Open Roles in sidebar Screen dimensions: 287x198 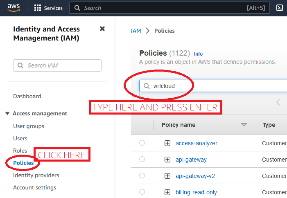(20, 151)
